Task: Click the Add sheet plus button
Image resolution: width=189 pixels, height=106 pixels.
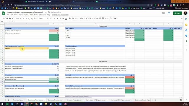Action: (5, 100)
